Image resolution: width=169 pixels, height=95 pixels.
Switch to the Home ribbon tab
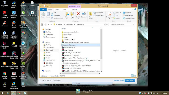coord(50,9)
